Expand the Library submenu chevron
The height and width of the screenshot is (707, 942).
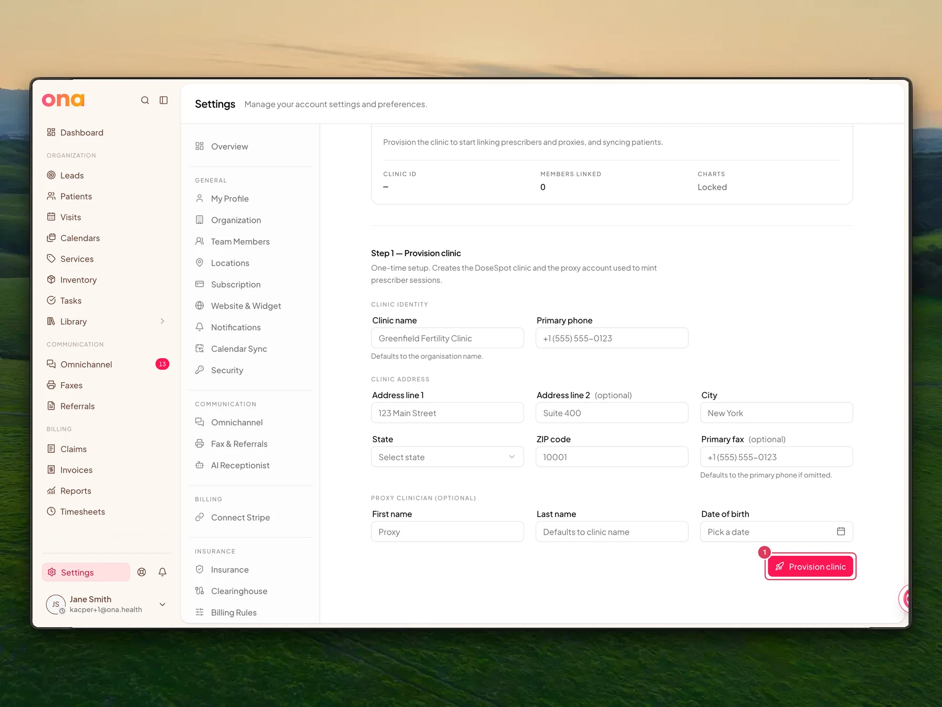coord(162,321)
